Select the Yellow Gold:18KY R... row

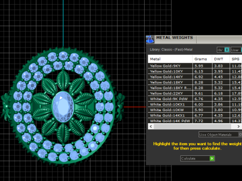click(x=195, y=88)
